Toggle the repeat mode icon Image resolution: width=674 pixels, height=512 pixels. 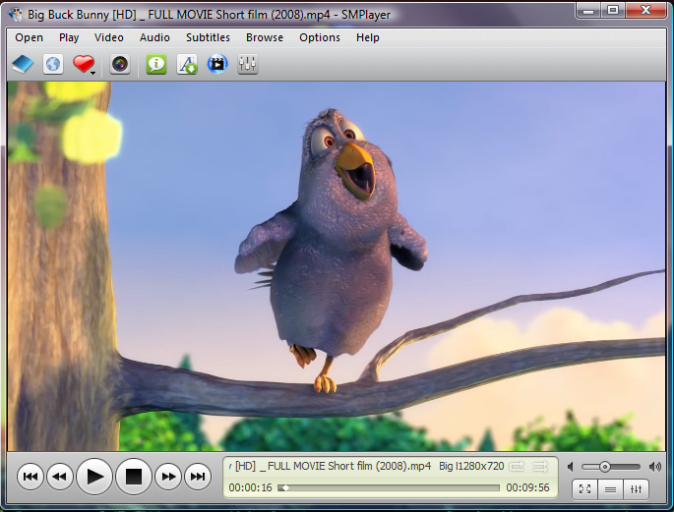click(x=517, y=466)
